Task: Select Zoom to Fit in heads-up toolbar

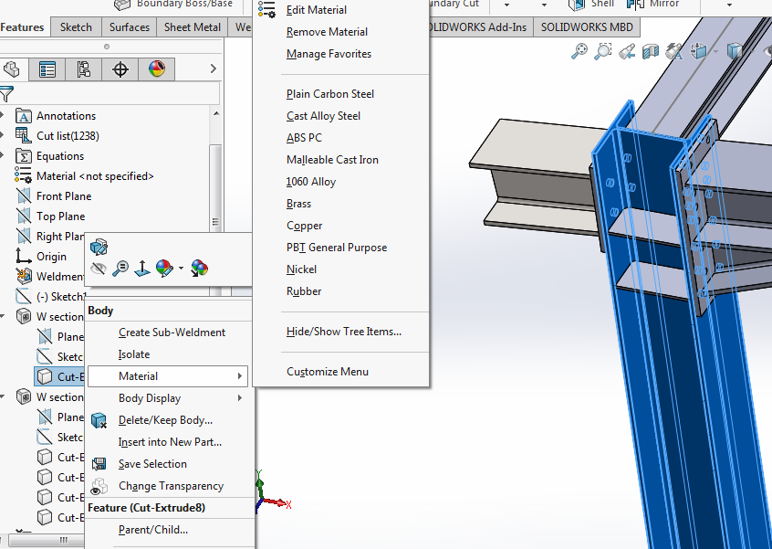Action: tap(580, 53)
